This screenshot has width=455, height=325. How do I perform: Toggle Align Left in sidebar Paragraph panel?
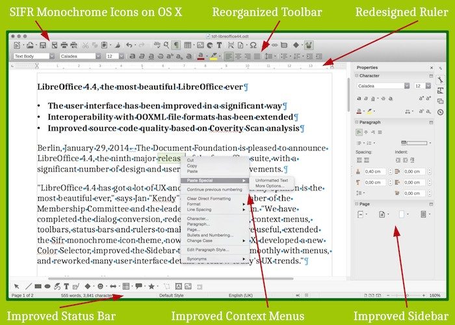point(359,133)
